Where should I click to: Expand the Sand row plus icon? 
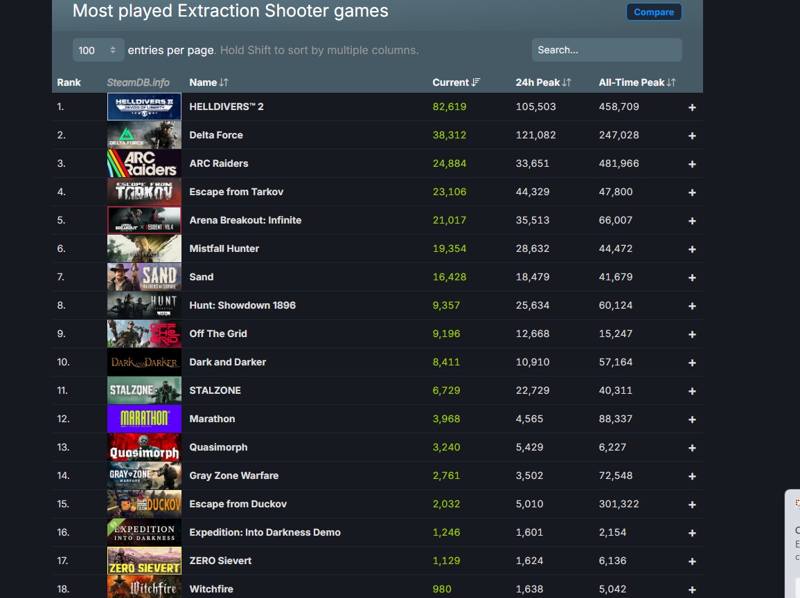692,278
